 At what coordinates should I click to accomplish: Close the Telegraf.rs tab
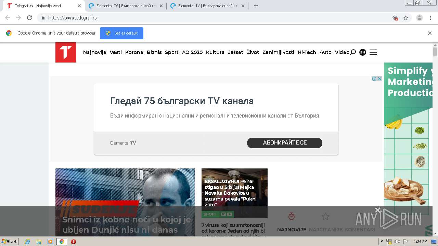79,6
